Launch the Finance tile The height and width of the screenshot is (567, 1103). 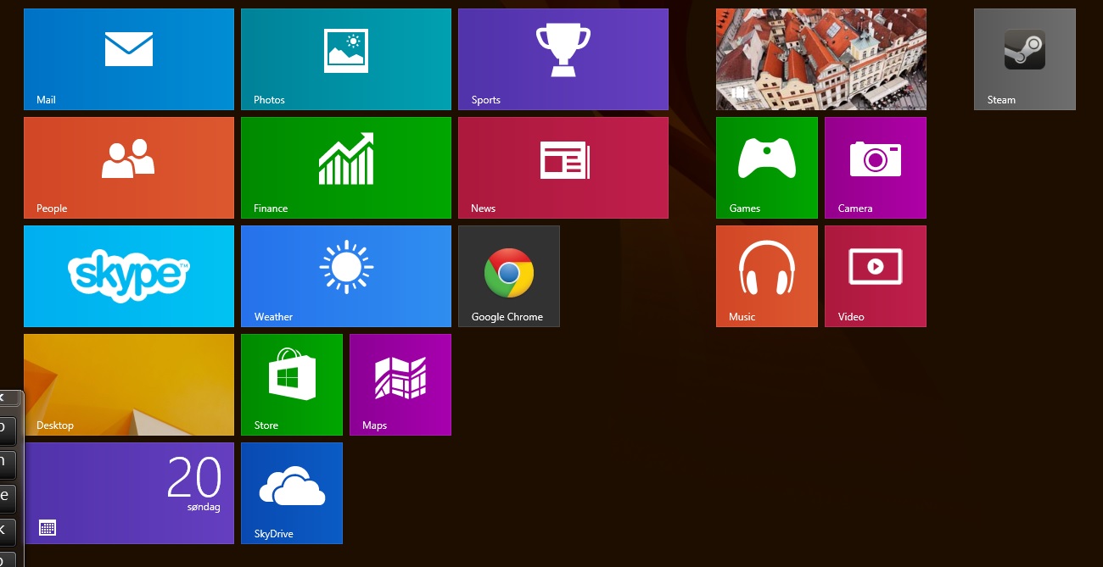346,168
